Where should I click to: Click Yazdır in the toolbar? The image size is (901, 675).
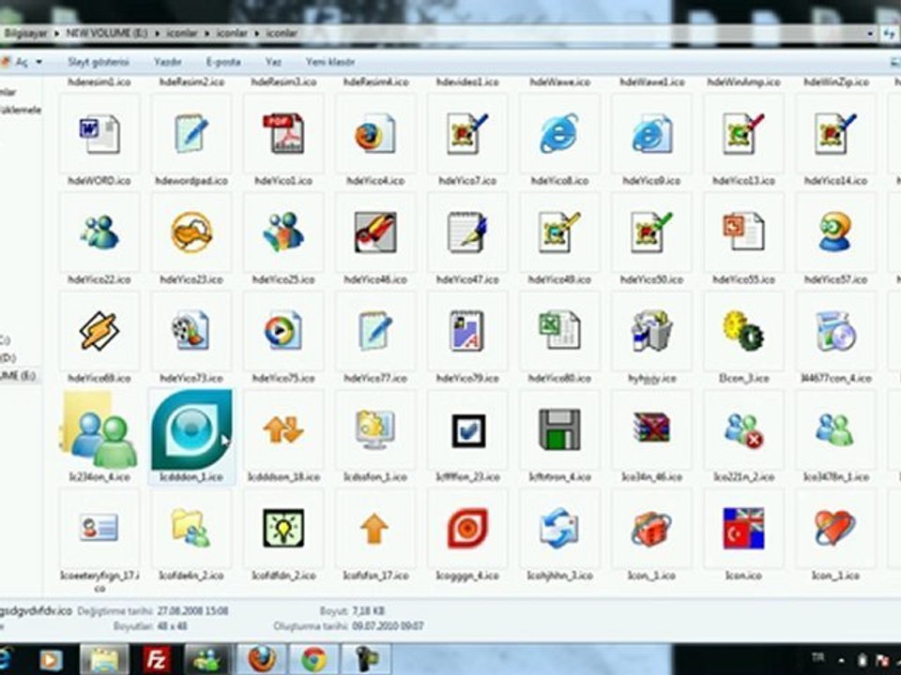pyautogui.click(x=168, y=62)
